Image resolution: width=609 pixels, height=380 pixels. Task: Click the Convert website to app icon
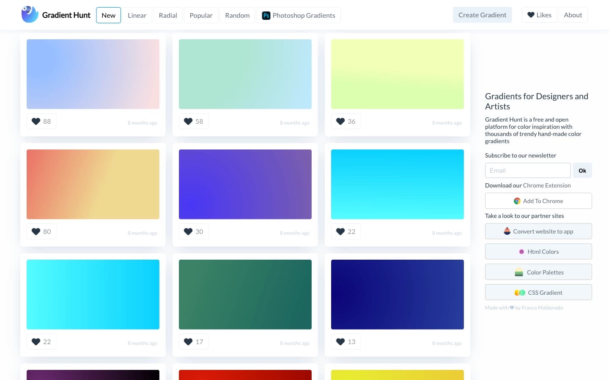[x=507, y=231]
